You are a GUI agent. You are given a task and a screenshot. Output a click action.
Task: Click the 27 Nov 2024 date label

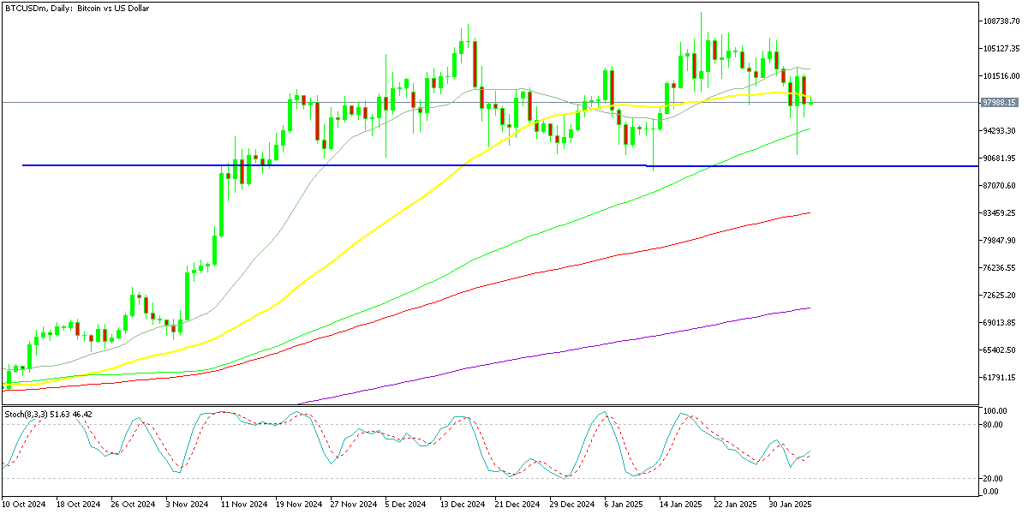coord(353,505)
